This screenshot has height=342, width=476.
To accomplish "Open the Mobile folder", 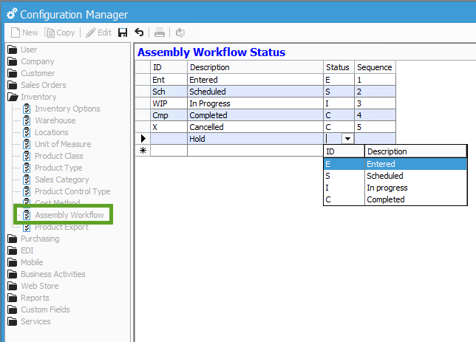I will pos(25,262).
